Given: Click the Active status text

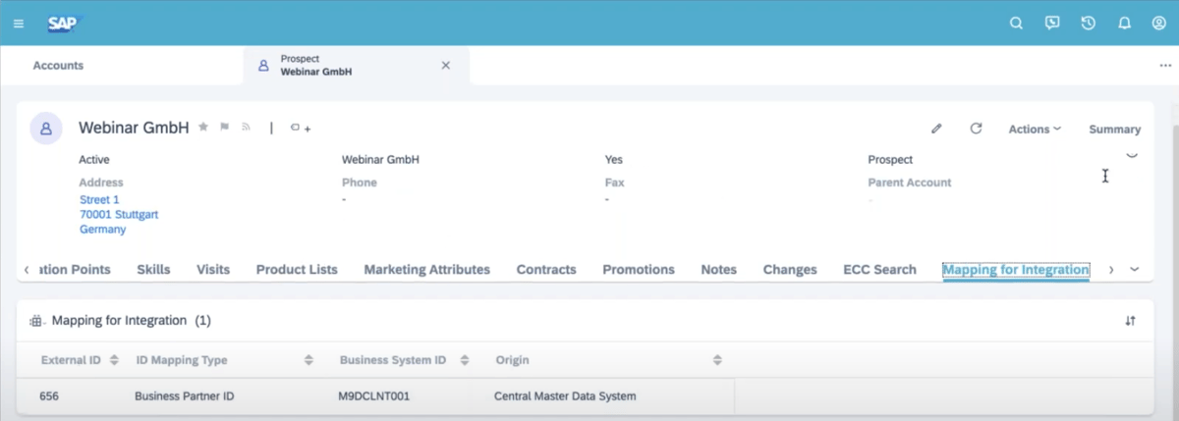Looking at the screenshot, I should (x=94, y=159).
